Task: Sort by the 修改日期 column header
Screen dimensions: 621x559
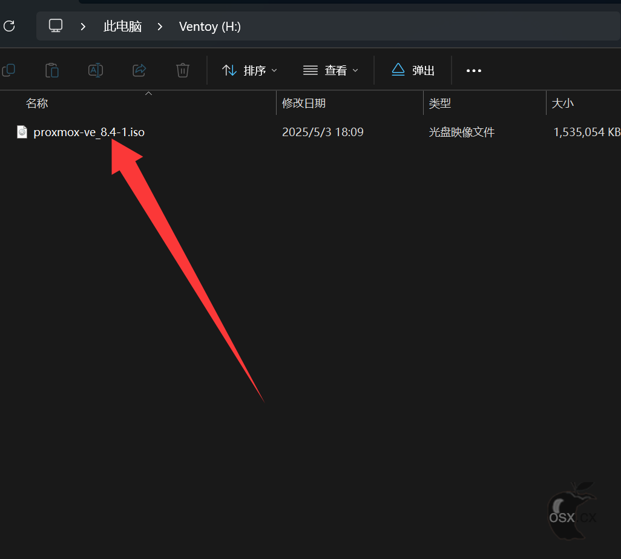Action: coord(304,103)
